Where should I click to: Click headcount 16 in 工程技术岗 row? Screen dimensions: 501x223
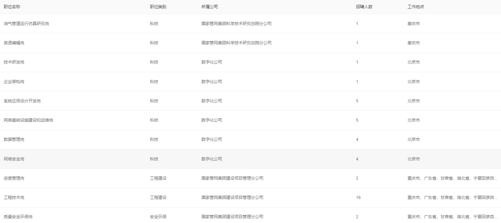(358, 198)
